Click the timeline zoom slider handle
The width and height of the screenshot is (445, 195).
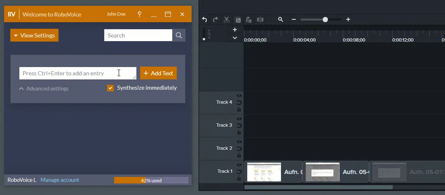coord(325,19)
